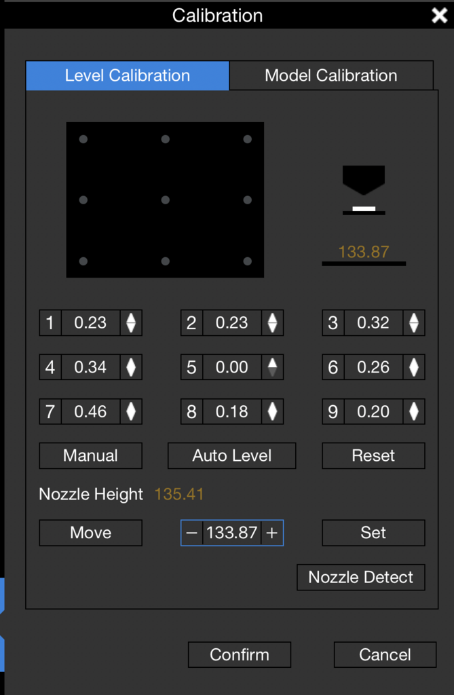
Task: Switch to the Level Calibration tab
Action: 128,75
